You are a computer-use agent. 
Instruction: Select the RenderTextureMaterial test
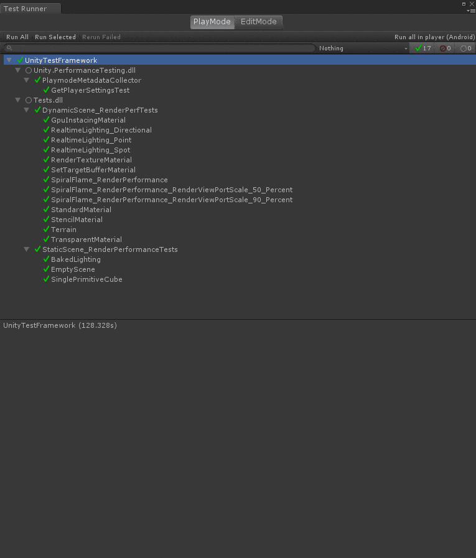(91, 160)
